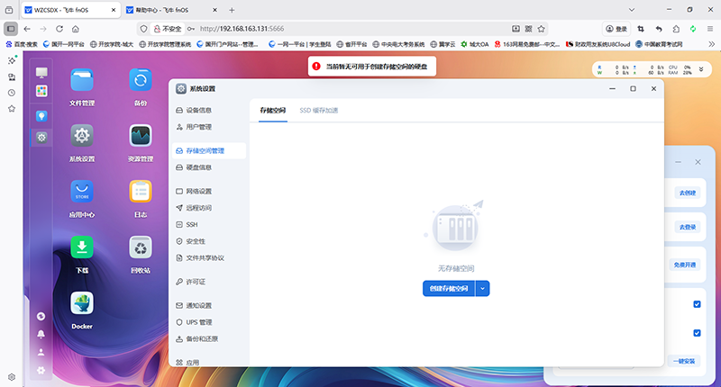Viewport: 721px width, 387px height.
Task: Click the active settings gear in dock
Action: 41,138
